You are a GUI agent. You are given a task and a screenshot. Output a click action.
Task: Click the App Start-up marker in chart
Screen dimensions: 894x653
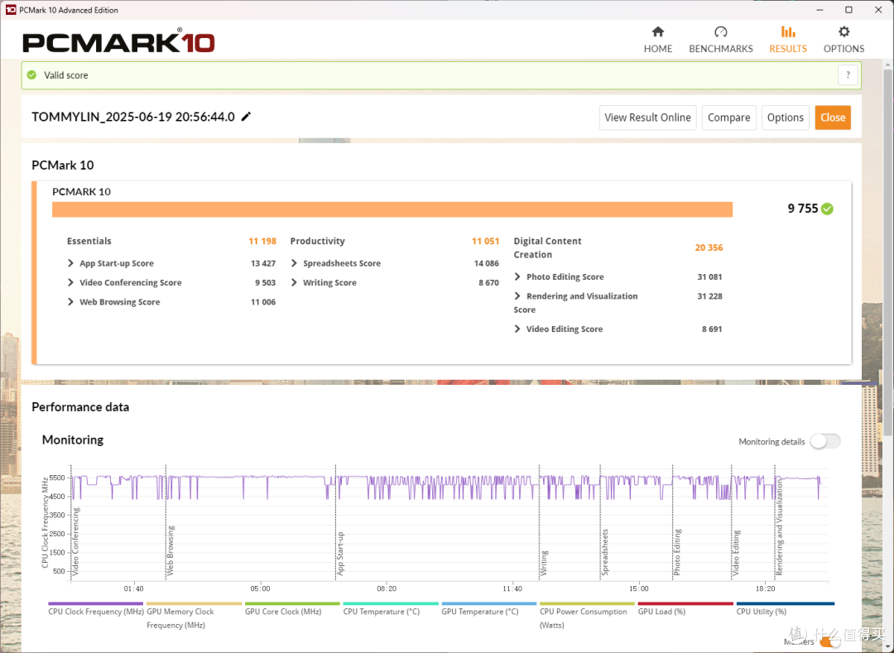click(x=340, y=554)
